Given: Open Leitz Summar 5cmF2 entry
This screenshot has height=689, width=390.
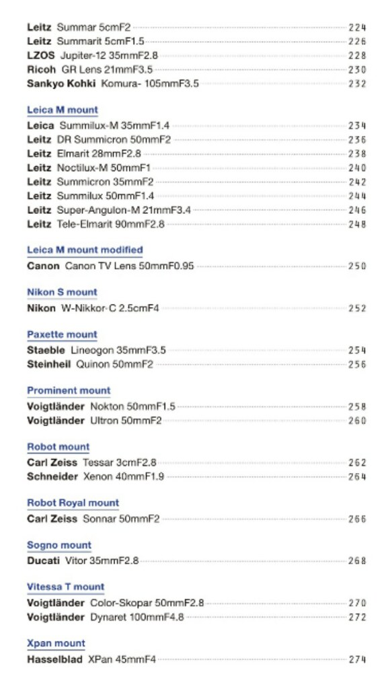Looking at the screenshot, I should pos(196,27).
